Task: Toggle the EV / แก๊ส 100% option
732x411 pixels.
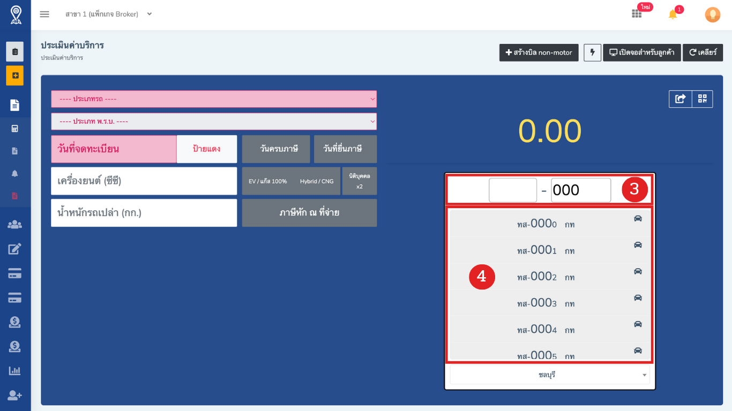Action: [267, 181]
